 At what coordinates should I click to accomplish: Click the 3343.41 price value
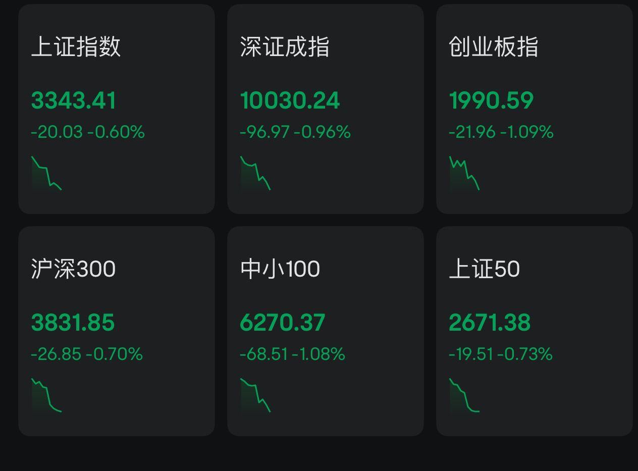pos(74,100)
